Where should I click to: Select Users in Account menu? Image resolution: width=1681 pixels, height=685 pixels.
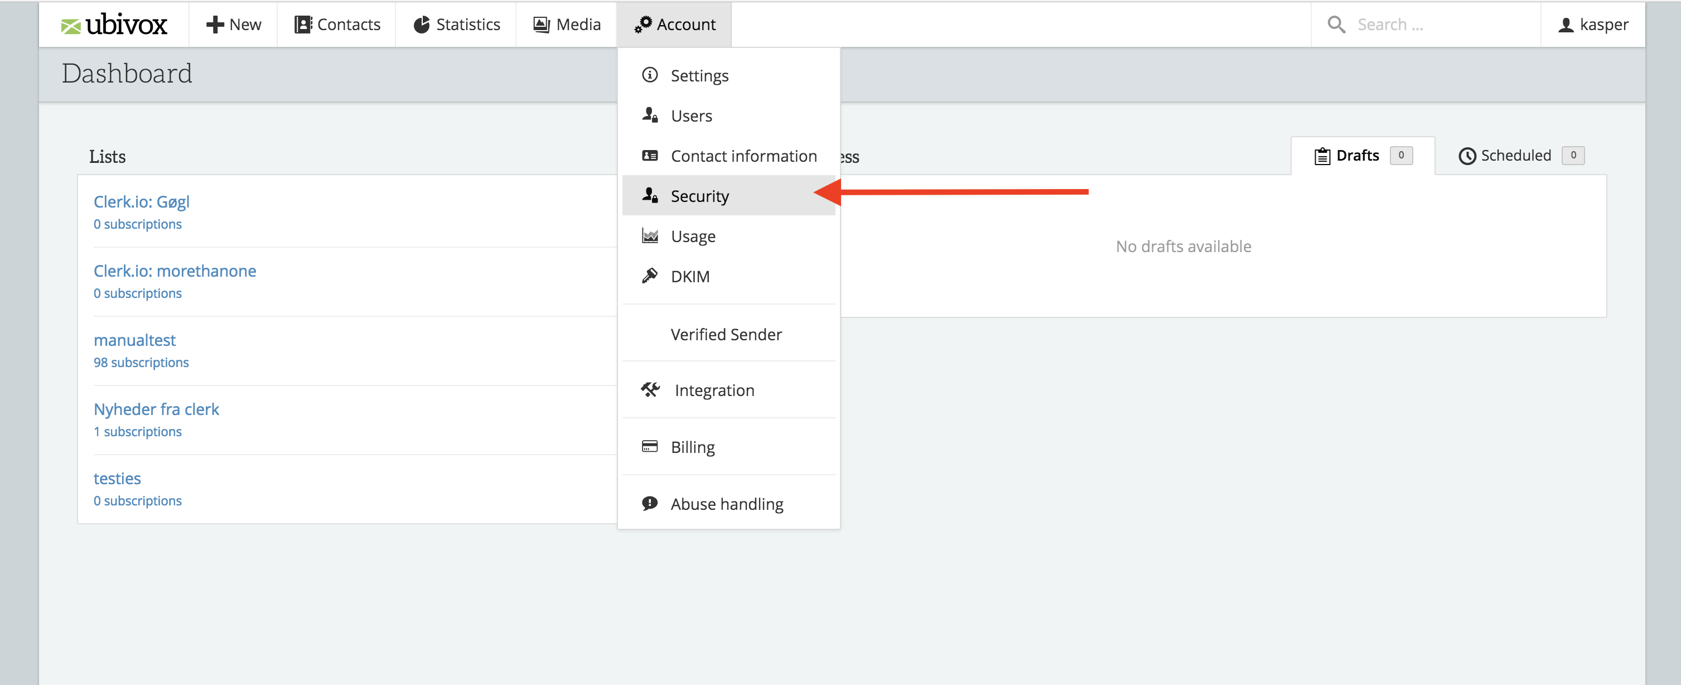point(691,115)
